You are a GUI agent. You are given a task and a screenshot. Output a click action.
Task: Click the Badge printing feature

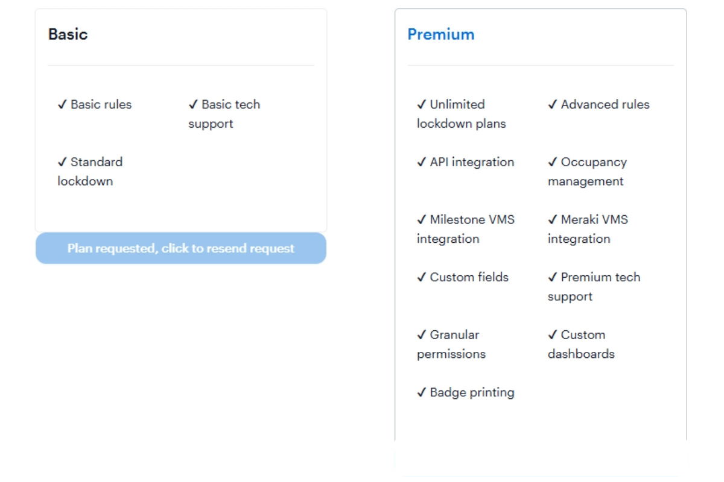(466, 392)
